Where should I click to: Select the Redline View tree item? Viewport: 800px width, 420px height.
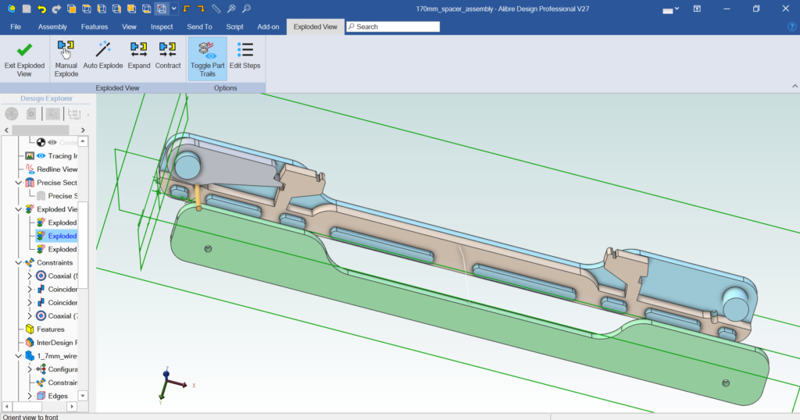coord(57,169)
